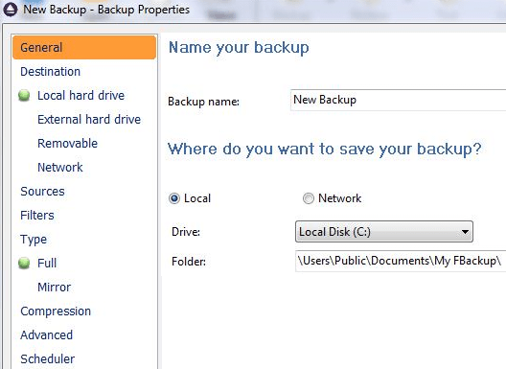Select the Mirror backup type
The image size is (506, 369).
pos(54,287)
